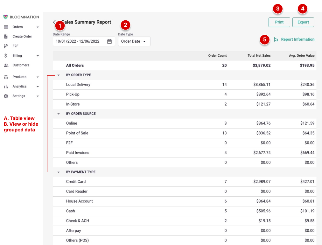Open the calendar icon in Date Range field
The height and width of the screenshot is (245, 322).
(109, 41)
